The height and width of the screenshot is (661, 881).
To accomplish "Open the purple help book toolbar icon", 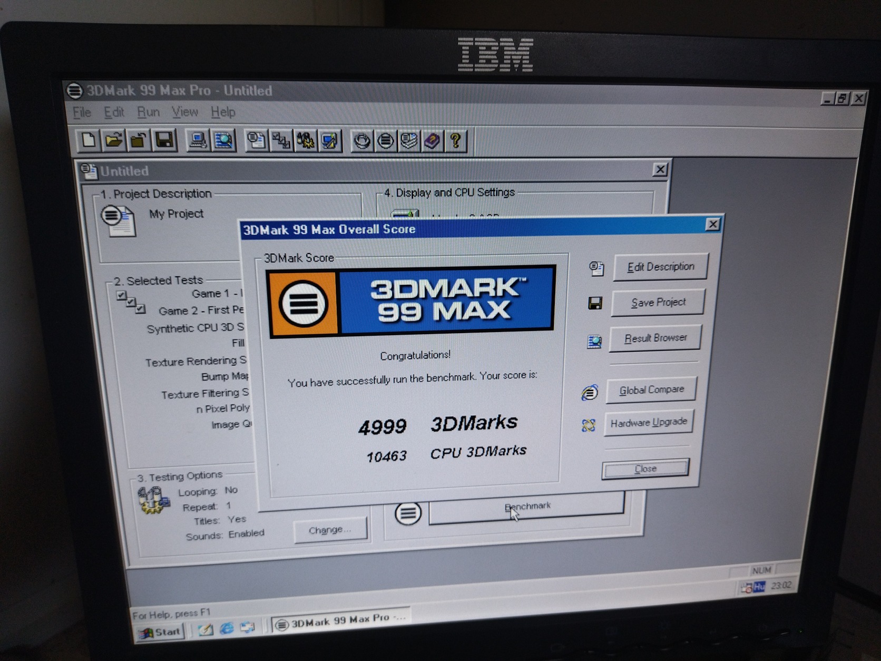I will point(432,141).
